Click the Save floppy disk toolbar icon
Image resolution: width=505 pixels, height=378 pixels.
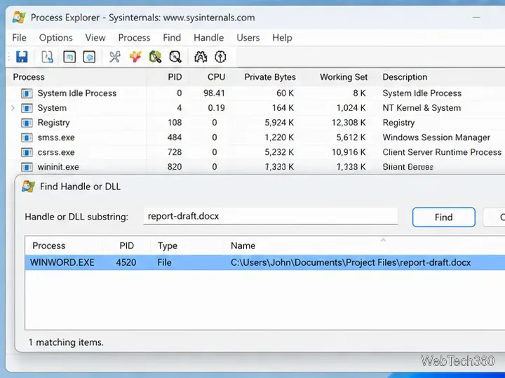click(x=22, y=57)
